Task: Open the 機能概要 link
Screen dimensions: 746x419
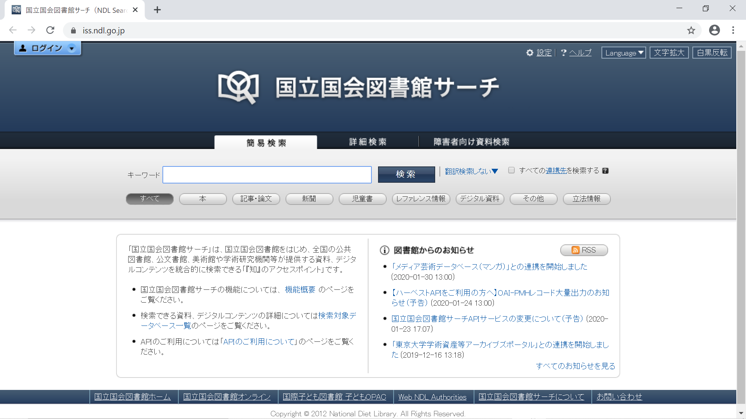Action: (x=300, y=289)
